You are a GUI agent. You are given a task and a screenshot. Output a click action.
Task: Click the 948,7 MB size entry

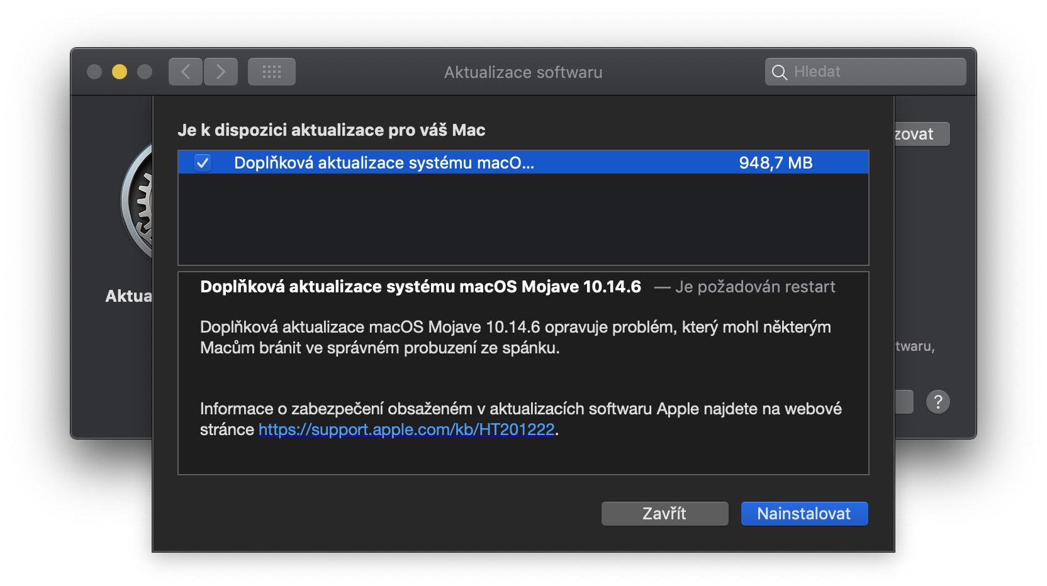(x=775, y=163)
